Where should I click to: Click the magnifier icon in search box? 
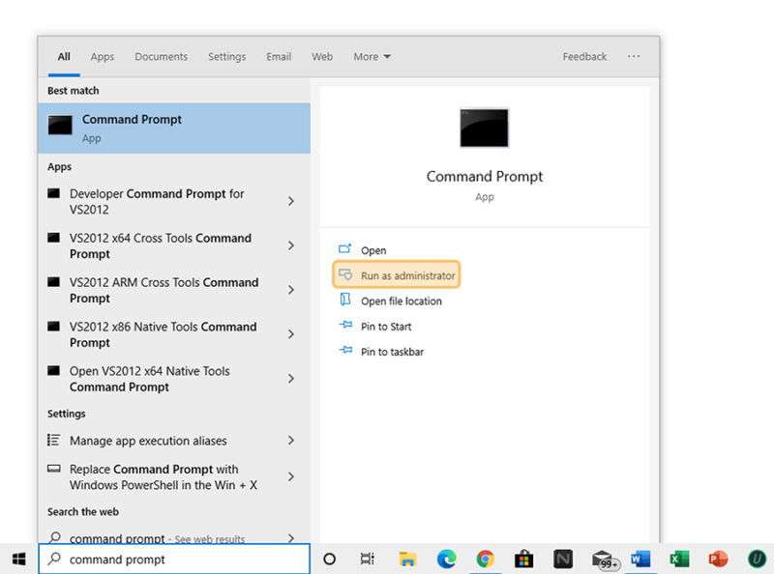(54, 559)
